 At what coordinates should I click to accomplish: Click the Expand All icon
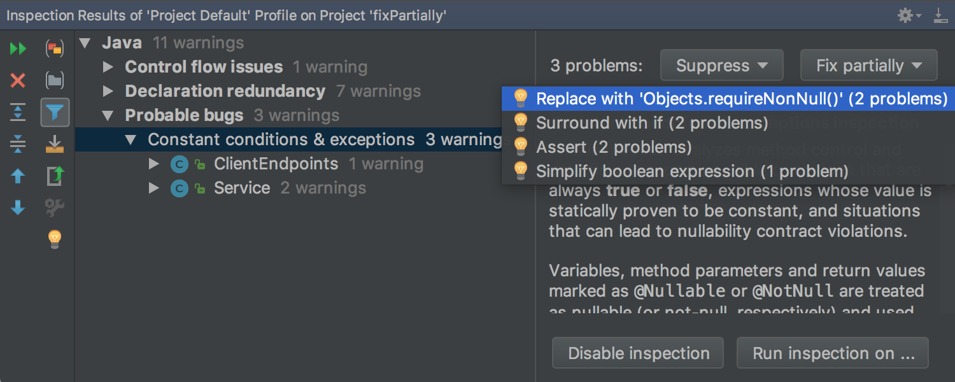pyautogui.click(x=18, y=113)
